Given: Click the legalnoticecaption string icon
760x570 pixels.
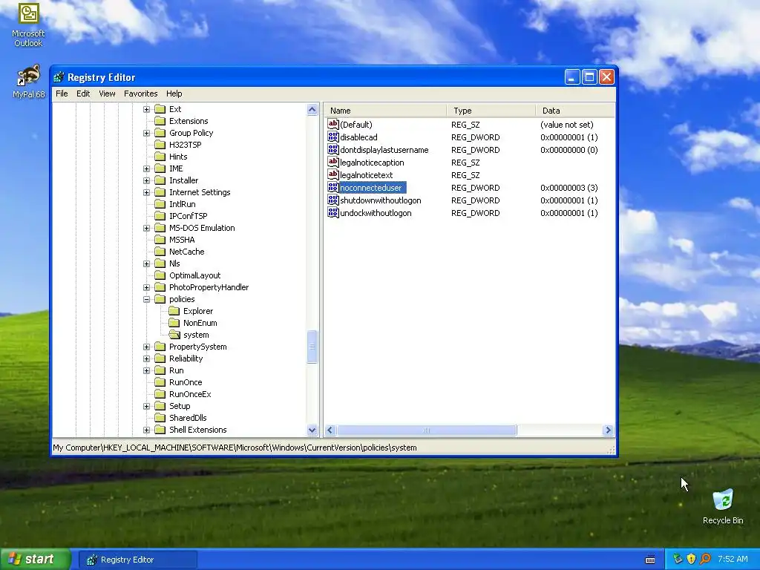Looking at the screenshot, I should (x=333, y=163).
